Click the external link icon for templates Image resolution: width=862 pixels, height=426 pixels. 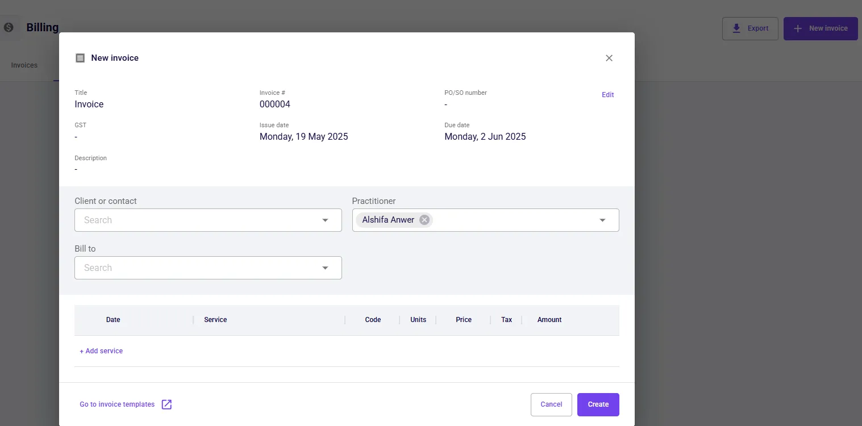point(166,404)
